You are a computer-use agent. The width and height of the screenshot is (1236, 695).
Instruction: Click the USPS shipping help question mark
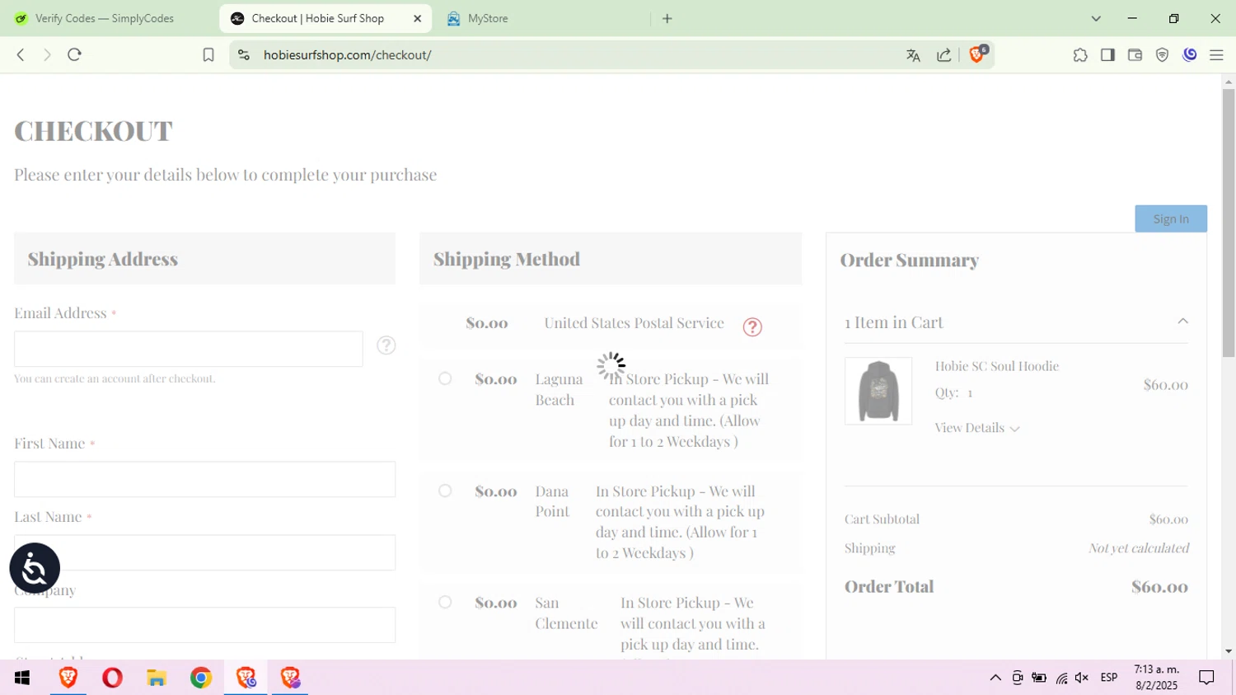click(752, 326)
